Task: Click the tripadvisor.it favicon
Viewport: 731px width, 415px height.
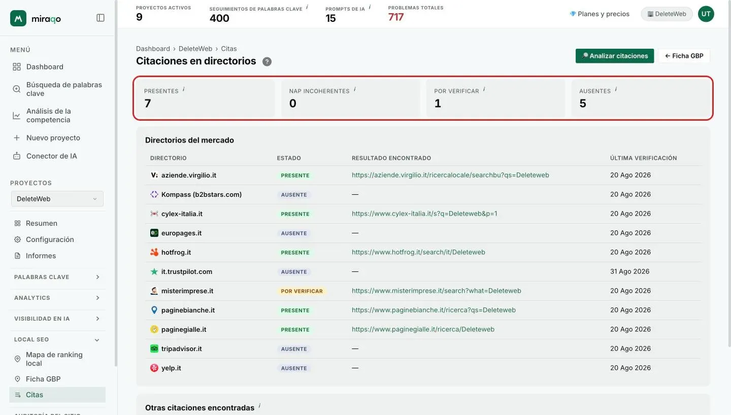Action: tap(154, 349)
